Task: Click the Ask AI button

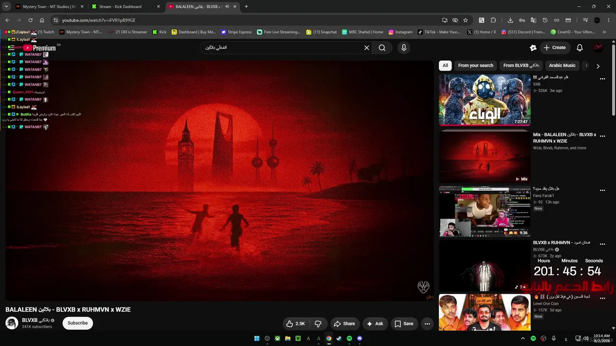Action: point(375,324)
